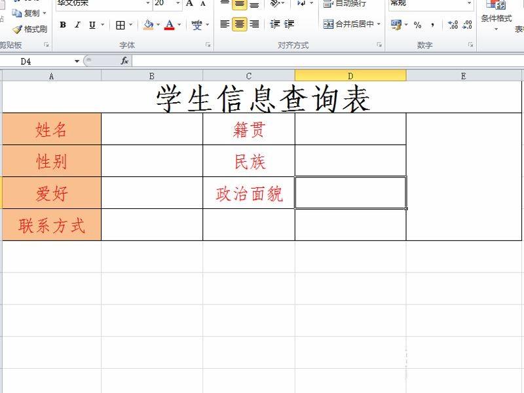Apply fill color with the paint bucket icon
Image resolution: width=524 pixels, height=393 pixels.
click(147, 24)
